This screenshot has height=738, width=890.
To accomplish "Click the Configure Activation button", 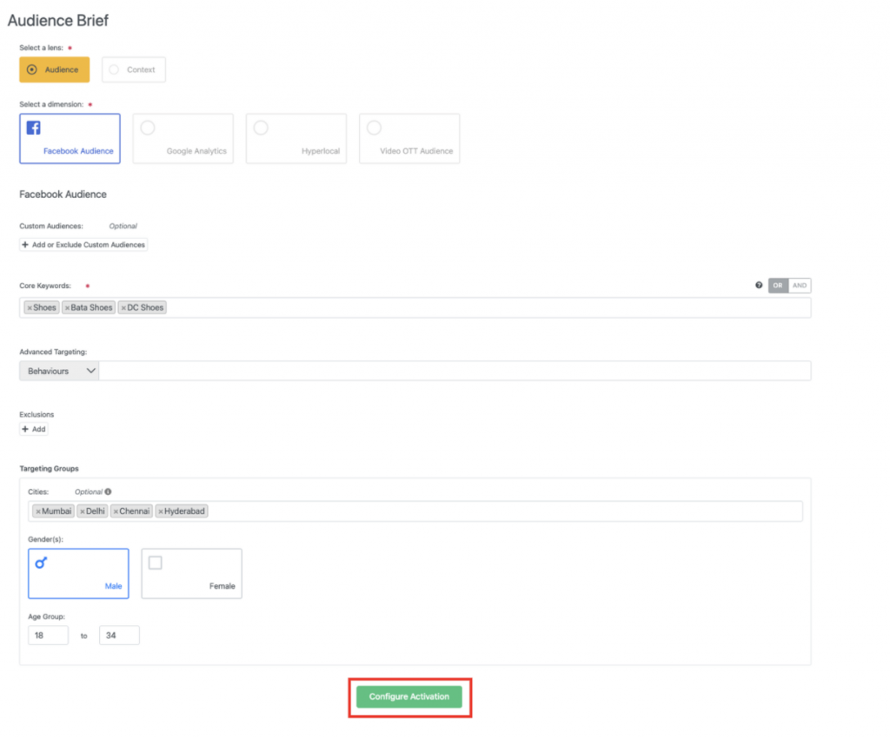I will coord(409,696).
